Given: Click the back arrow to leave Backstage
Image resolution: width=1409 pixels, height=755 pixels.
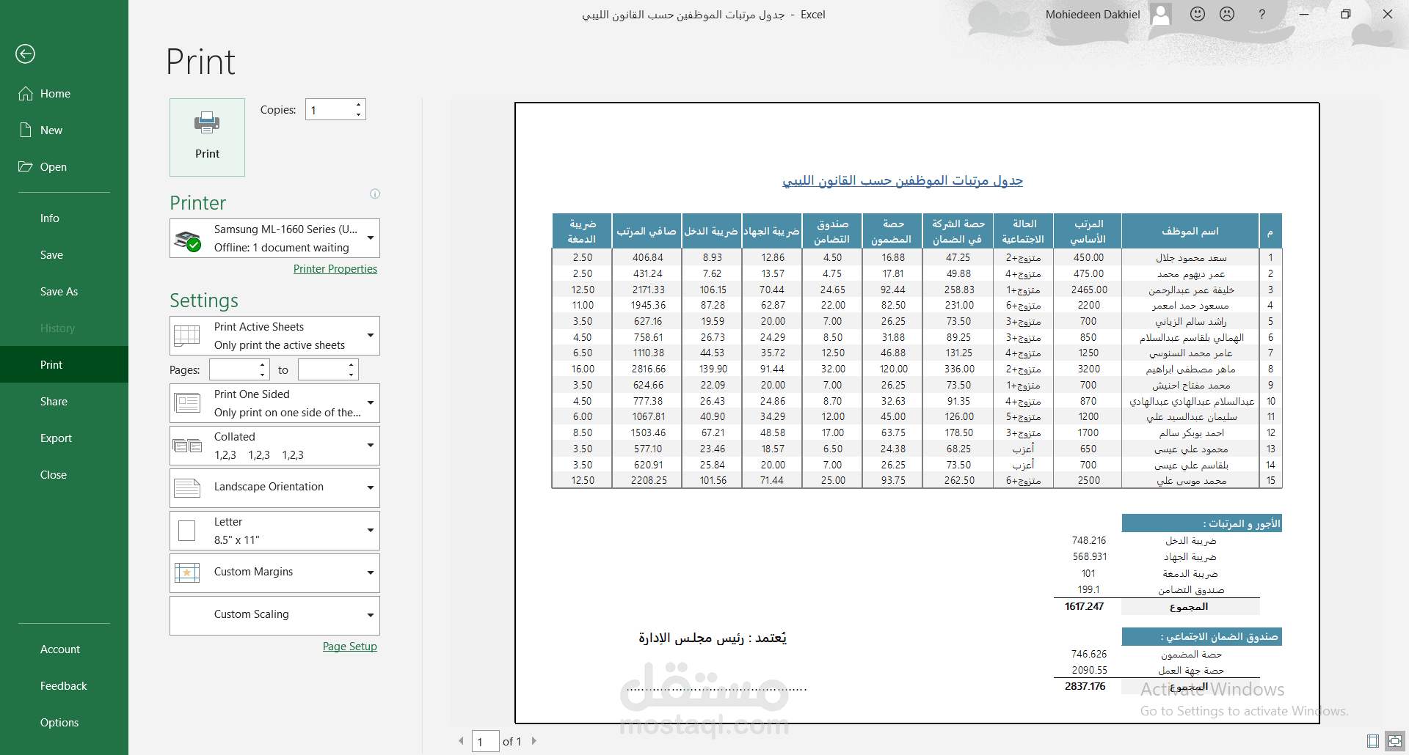Looking at the screenshot, I should coord(25,54).
